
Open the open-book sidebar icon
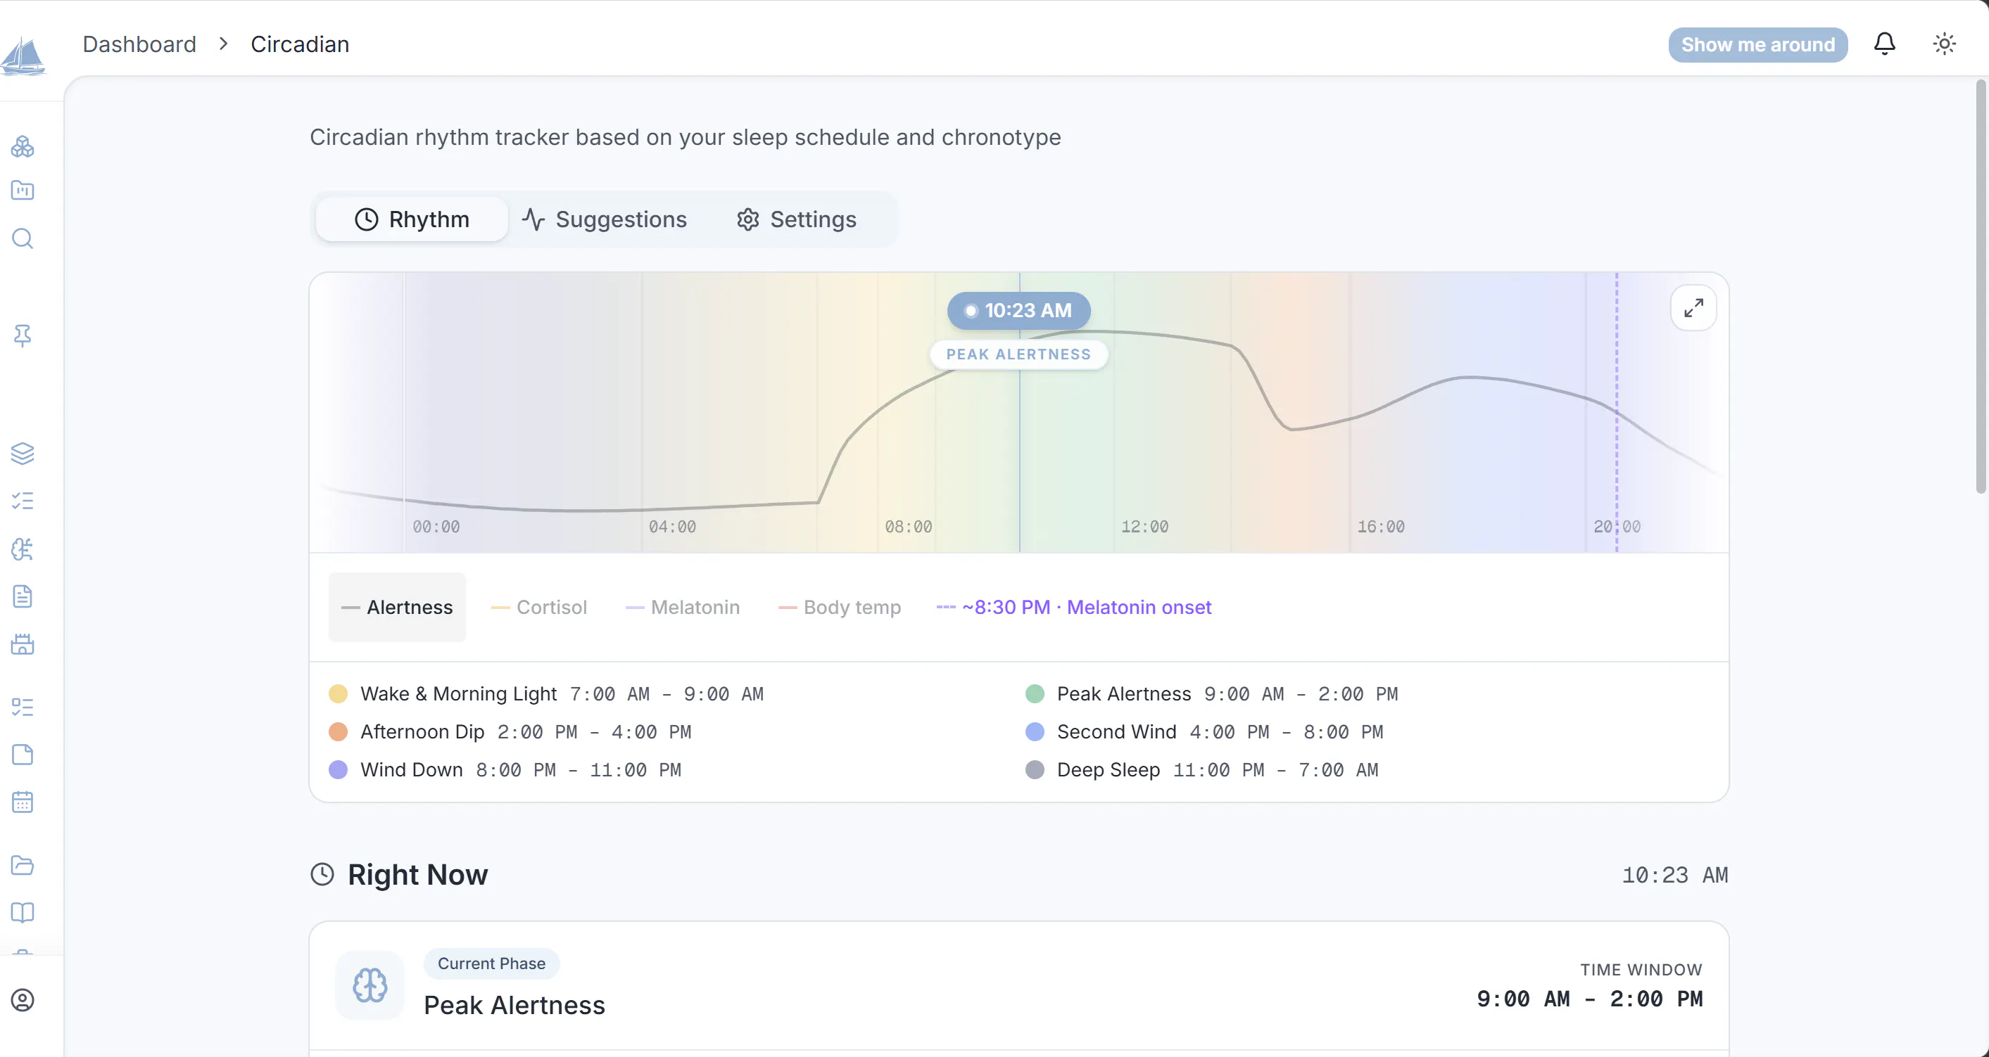pyautogui.click(x=23, y=913)
